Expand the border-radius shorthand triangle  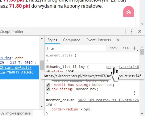pos(82,109)
